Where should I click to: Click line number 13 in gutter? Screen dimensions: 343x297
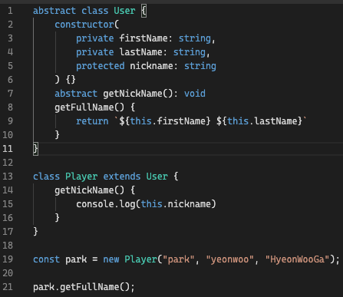(8, 177)
